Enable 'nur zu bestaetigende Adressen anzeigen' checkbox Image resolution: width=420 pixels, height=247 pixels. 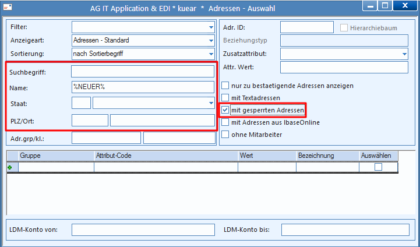tap(225, 86)
